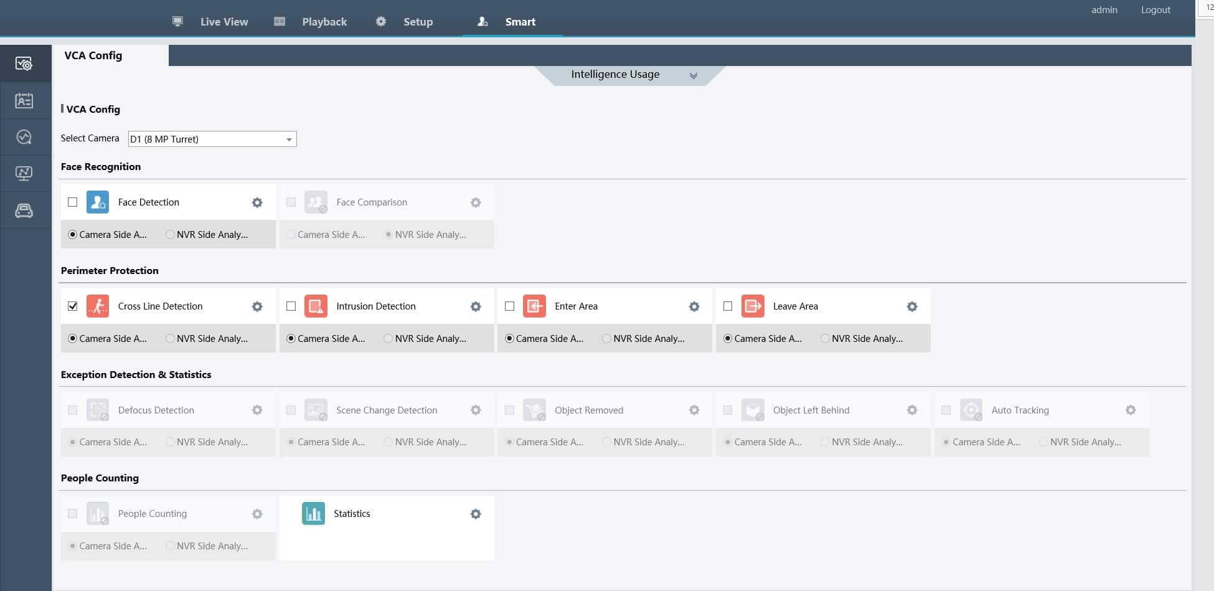Open Enter Area settings gear

(694, 306)
